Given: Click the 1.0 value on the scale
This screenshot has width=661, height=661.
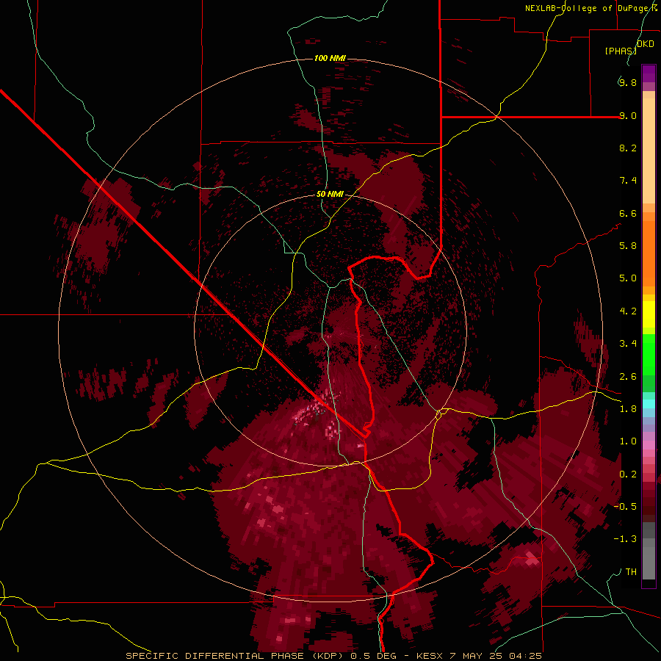Looking at the screenshot, I should [628, 441].
